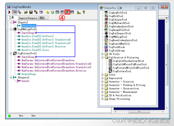This screenshot has height=126, width=174.
Task: Save the tool block with floppy icon
Action: 31,12
